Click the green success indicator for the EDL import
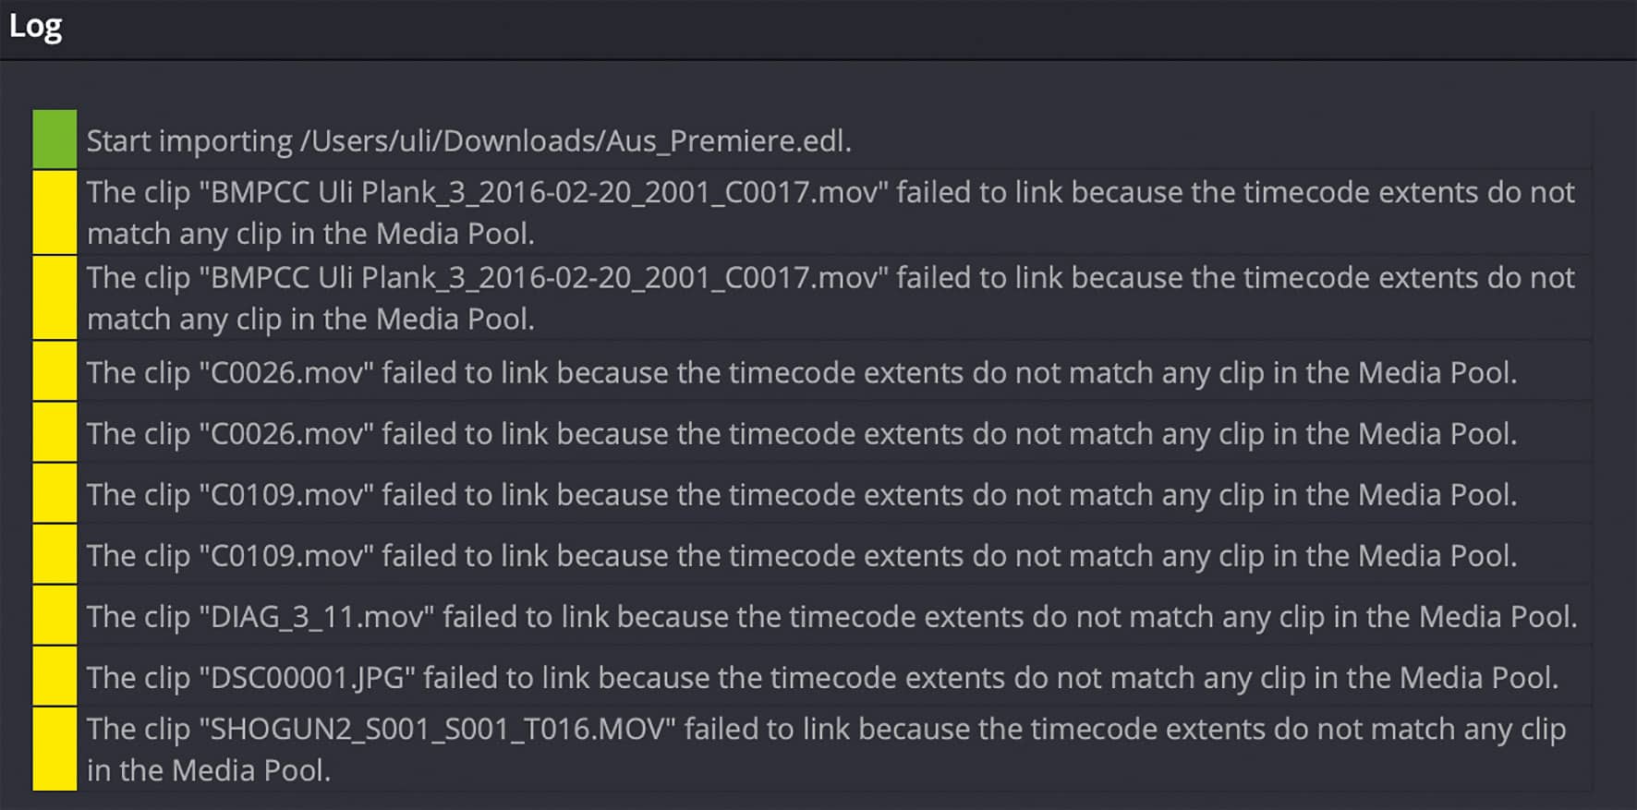Viewport: 1637px width, 810px height. click(54, 140)
